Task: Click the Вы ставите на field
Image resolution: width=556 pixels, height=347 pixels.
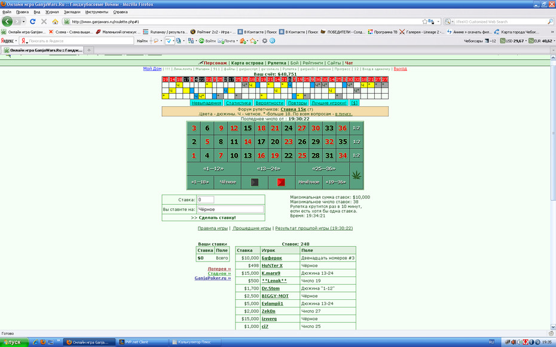Action: (230, 209)
